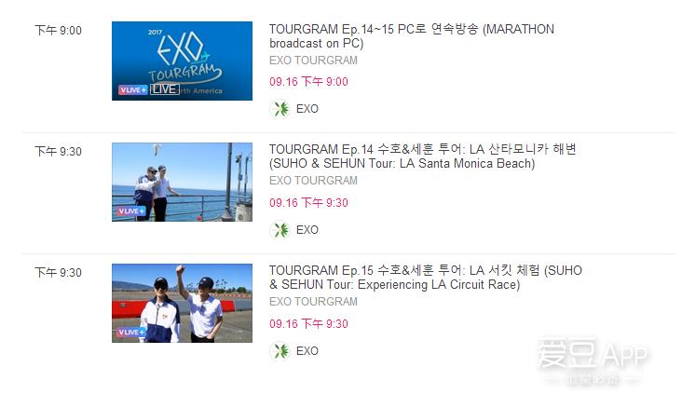Click EXO TOURGRAM label under the Ep.15 title
Image resolution: width=682 pixels, height=408 pixels.
(313, 302)
